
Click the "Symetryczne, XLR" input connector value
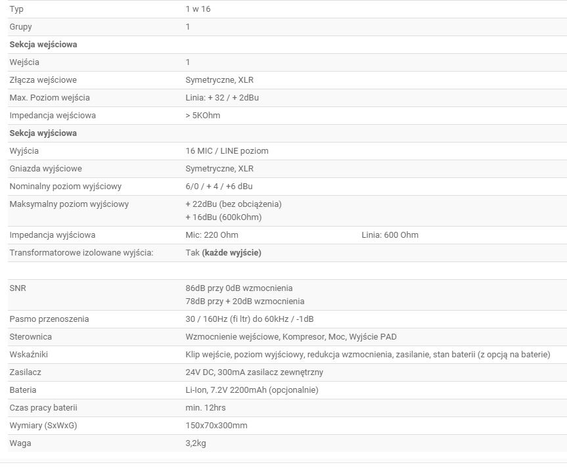[219, 80]
